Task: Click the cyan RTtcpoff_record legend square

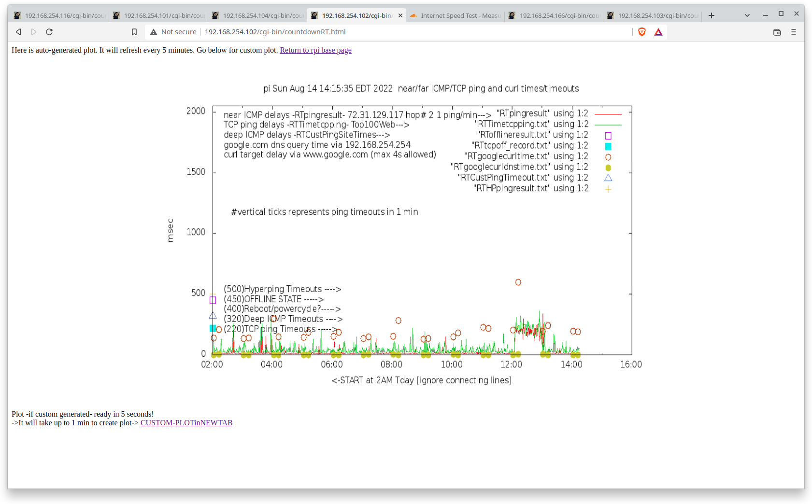Action: (608, 146)
